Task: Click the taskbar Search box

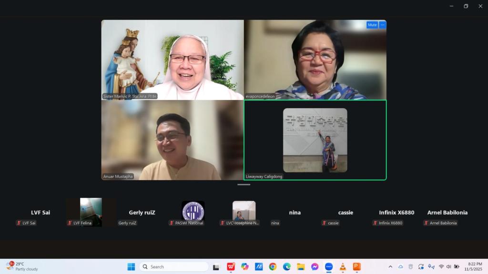Action: click(x=174, y=267)
